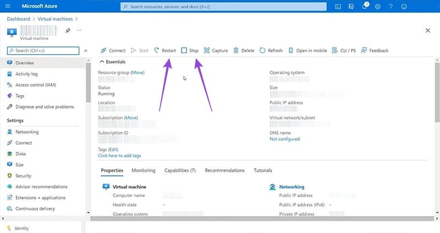The width and height of the screenshot is (440, 233).
Task: Refresh the virtual machine overview
Action: 271,50
